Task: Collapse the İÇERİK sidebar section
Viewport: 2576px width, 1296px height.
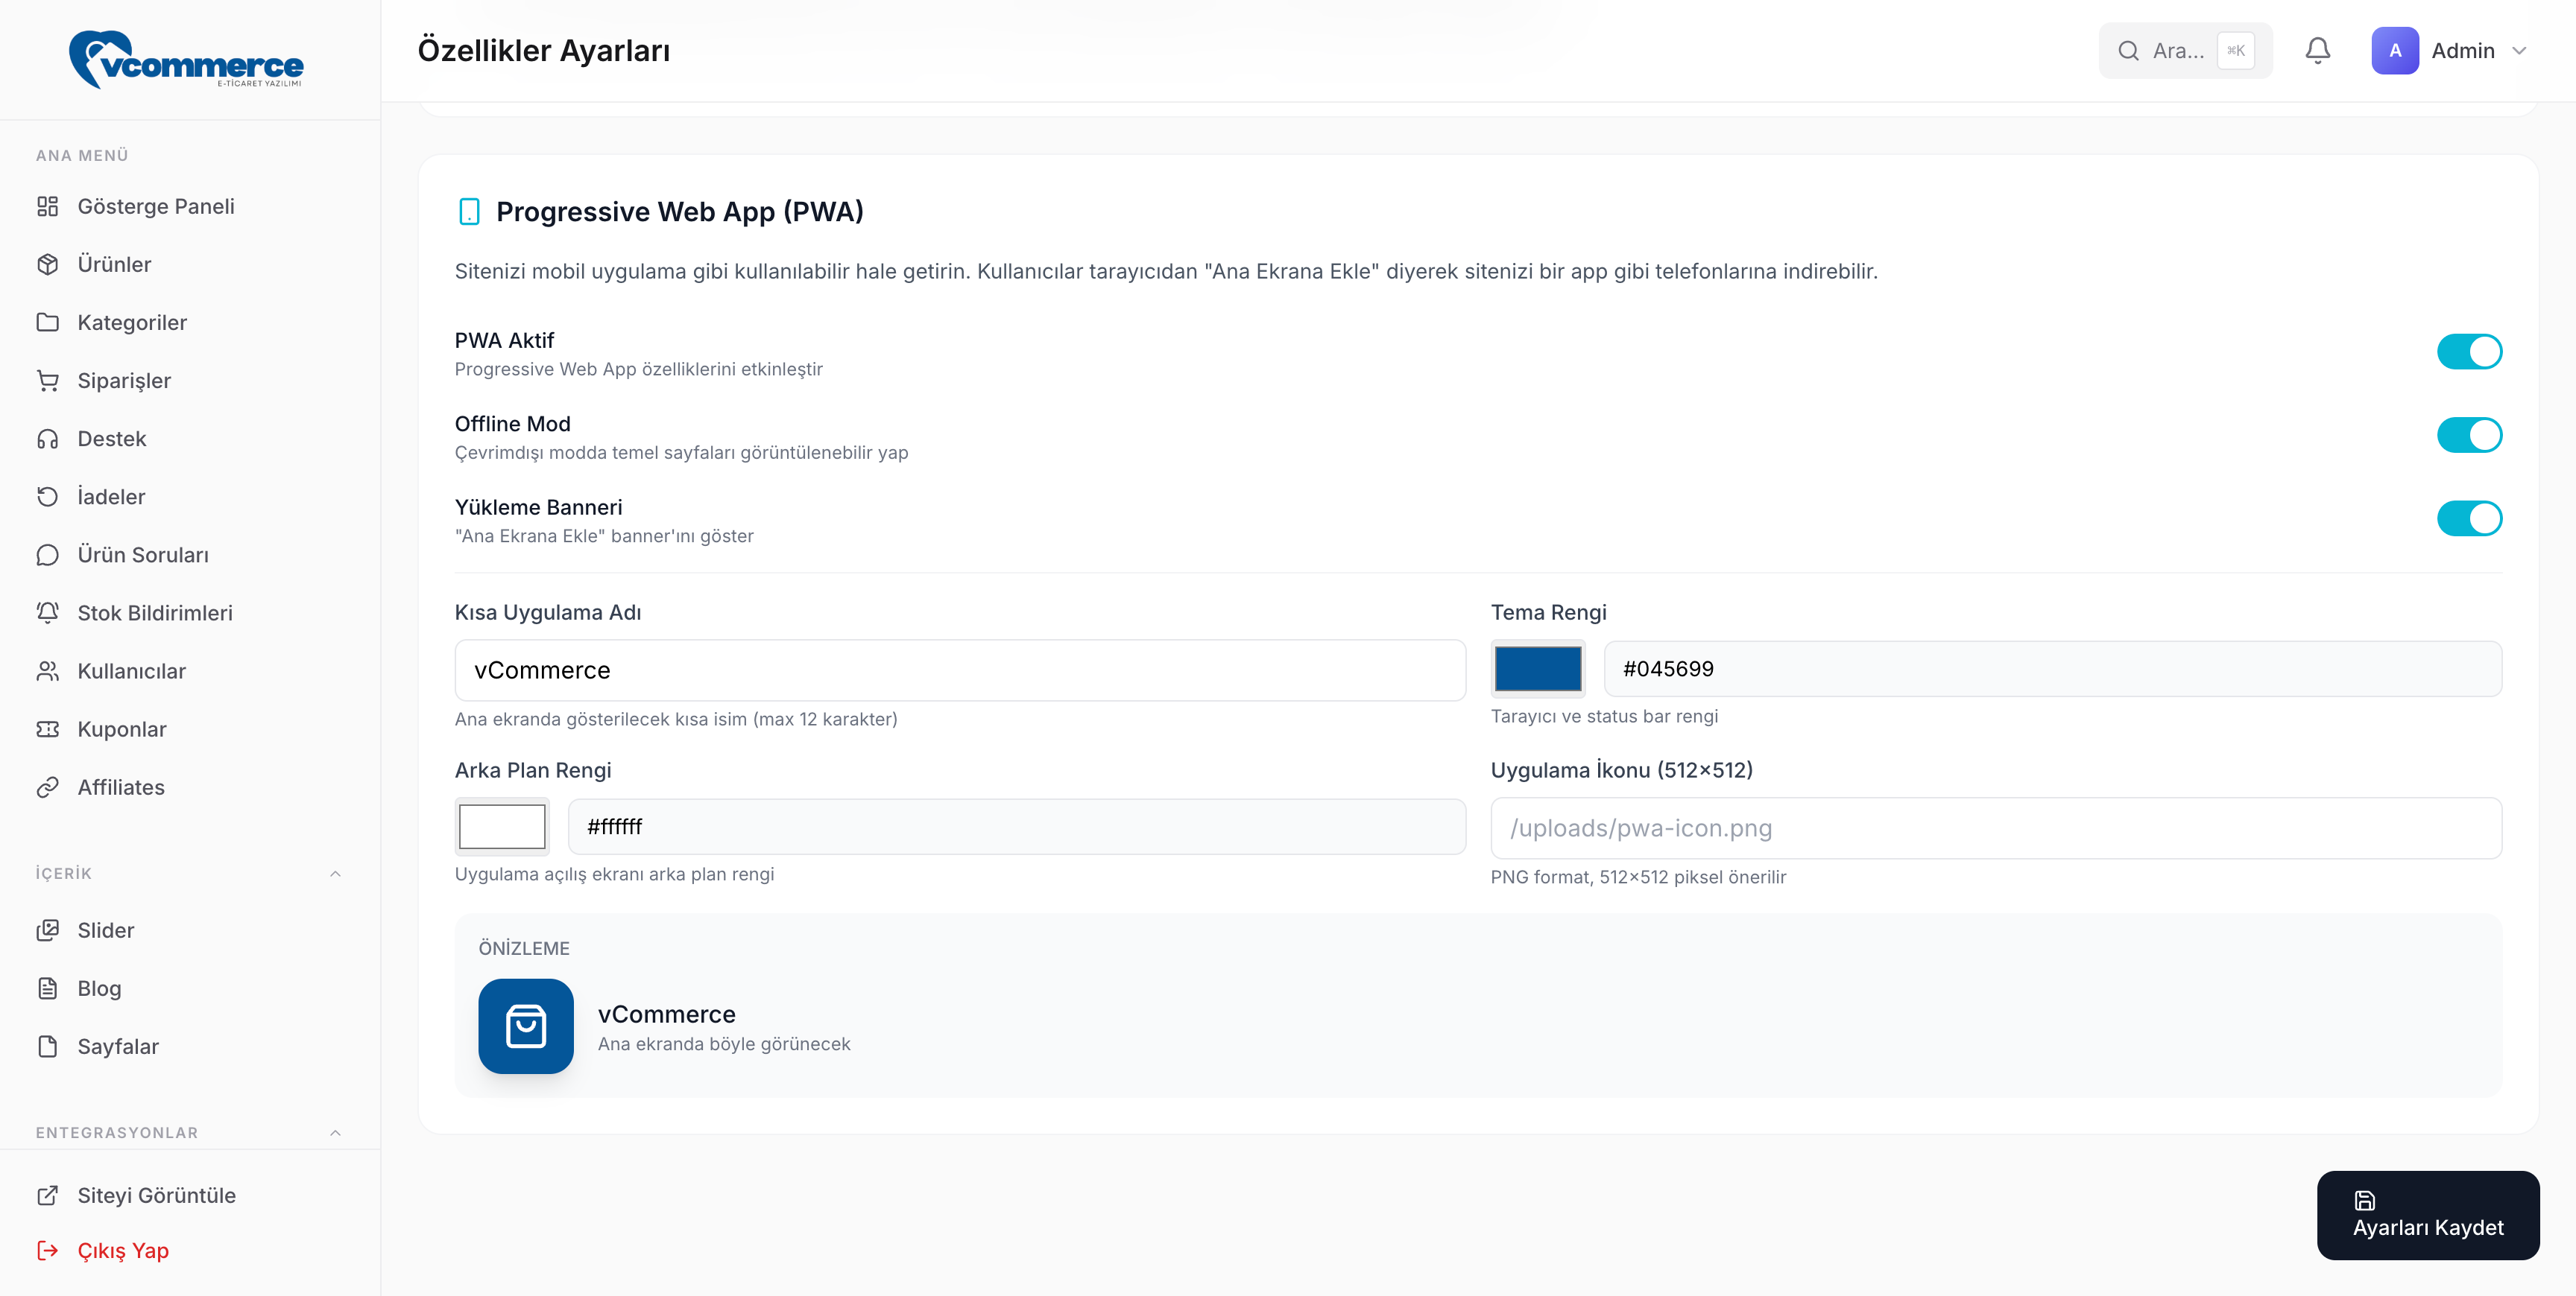Action: [x=335, y=874]
